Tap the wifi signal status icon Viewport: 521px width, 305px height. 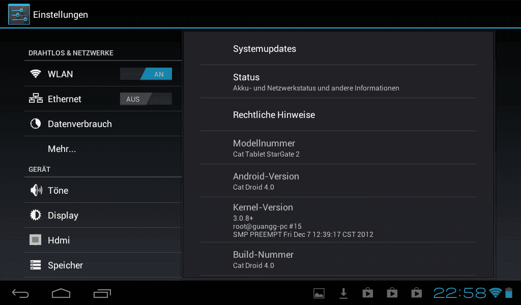tap(496, 293)
